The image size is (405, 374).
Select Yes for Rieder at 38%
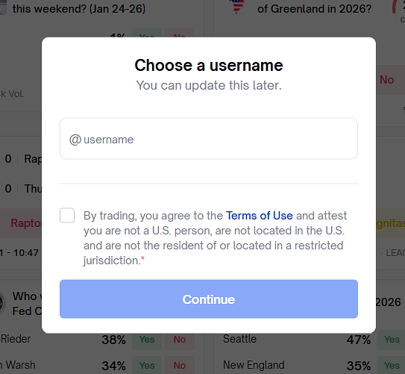147,340
